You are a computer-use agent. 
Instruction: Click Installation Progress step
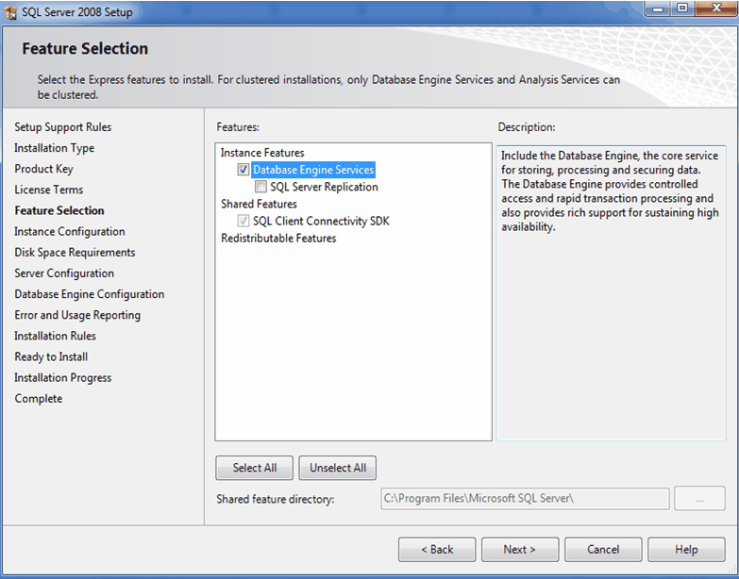(62, 377)
